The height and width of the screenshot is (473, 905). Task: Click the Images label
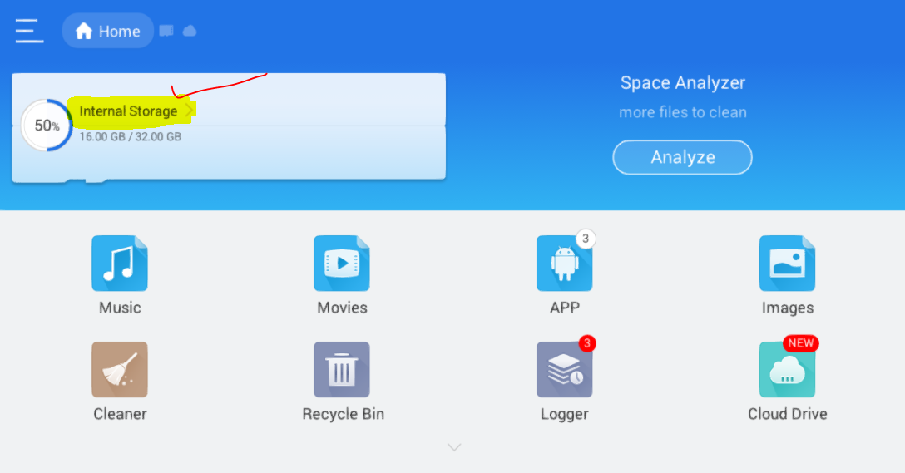pos(788,308)
